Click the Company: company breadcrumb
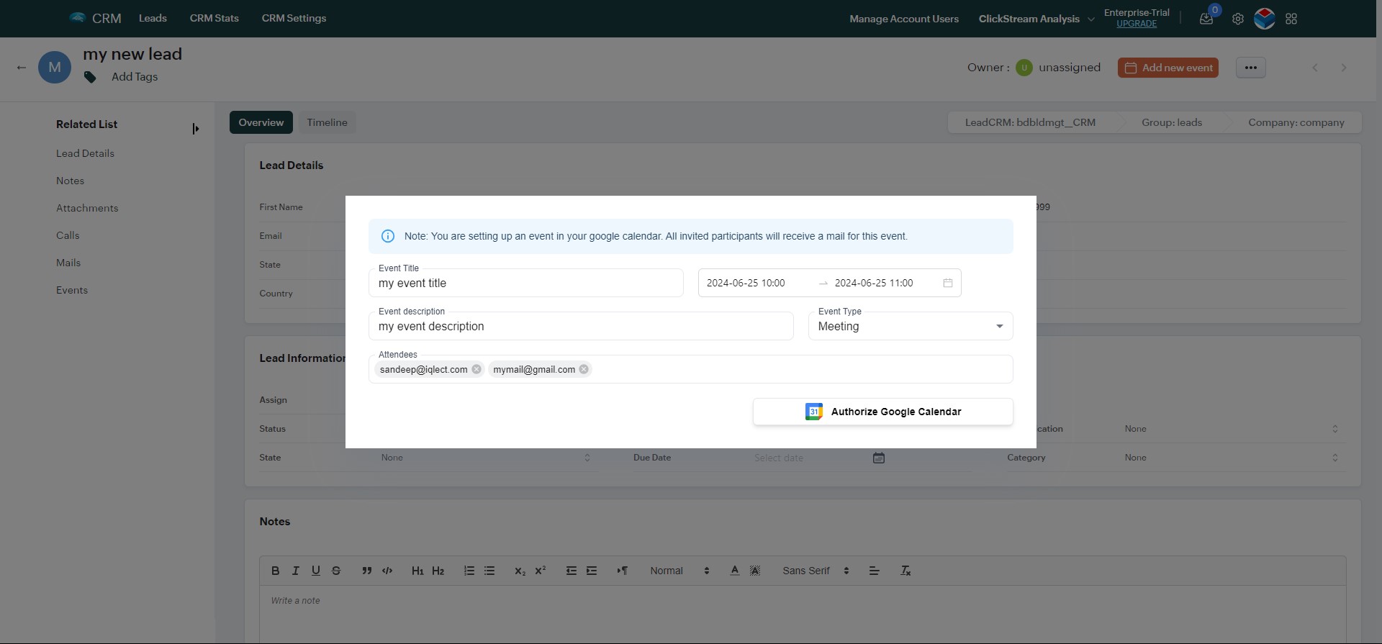This screenshot has width=1382, height=644. pos(1296,122)
